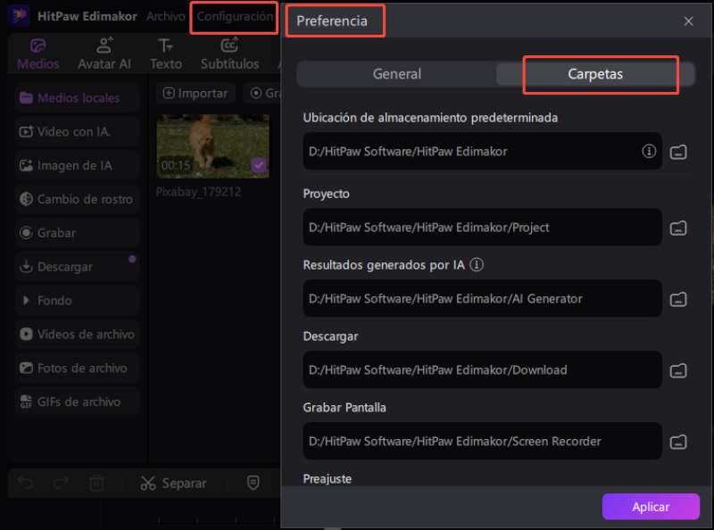Open folder browser for AI Generator path

(x=678, y=298)
